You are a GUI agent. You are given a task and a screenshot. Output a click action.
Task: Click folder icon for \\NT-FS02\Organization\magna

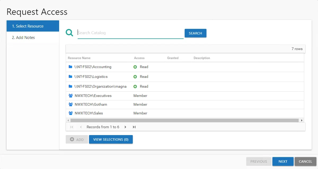(70, 86)
